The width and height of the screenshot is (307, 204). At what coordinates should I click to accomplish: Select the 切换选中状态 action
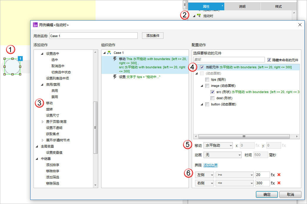(61, 72)
